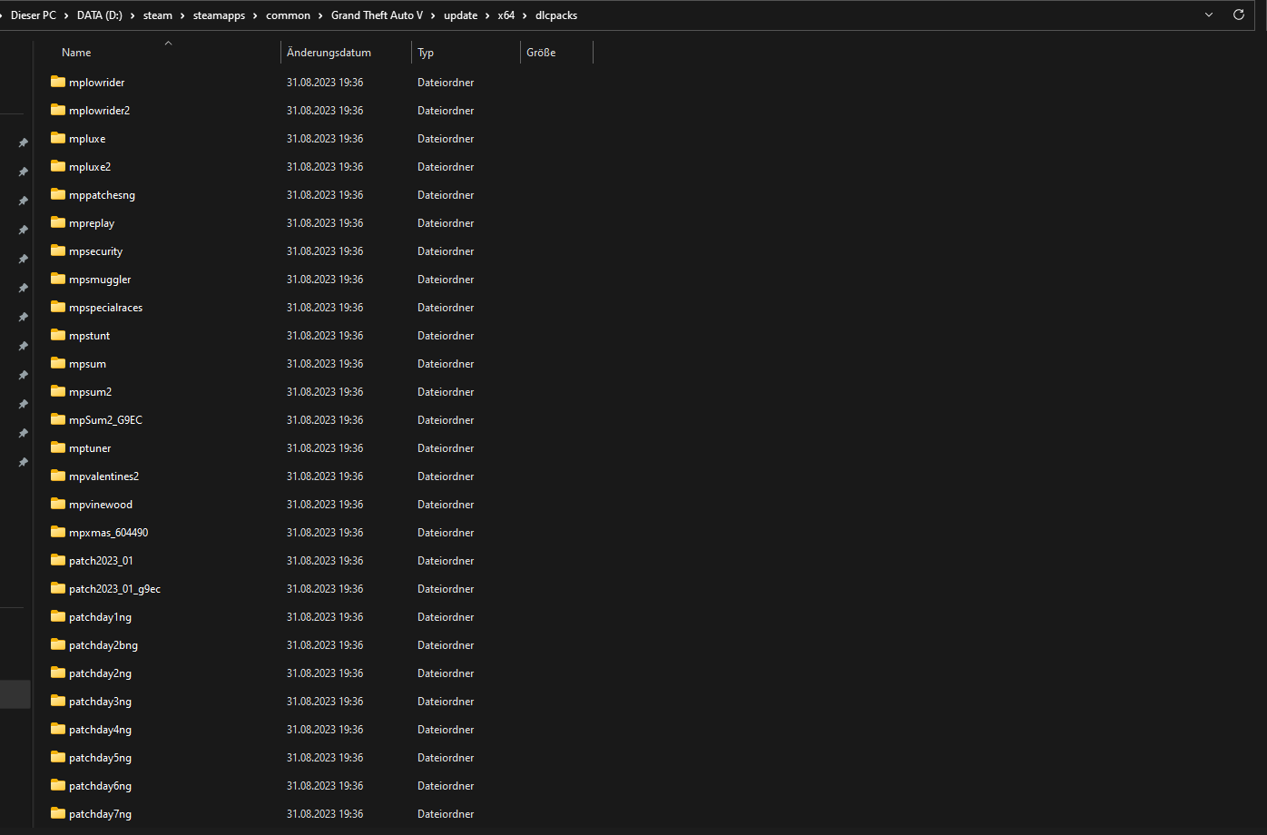Expand the chevron between steamapps and common

coord(255,15)
